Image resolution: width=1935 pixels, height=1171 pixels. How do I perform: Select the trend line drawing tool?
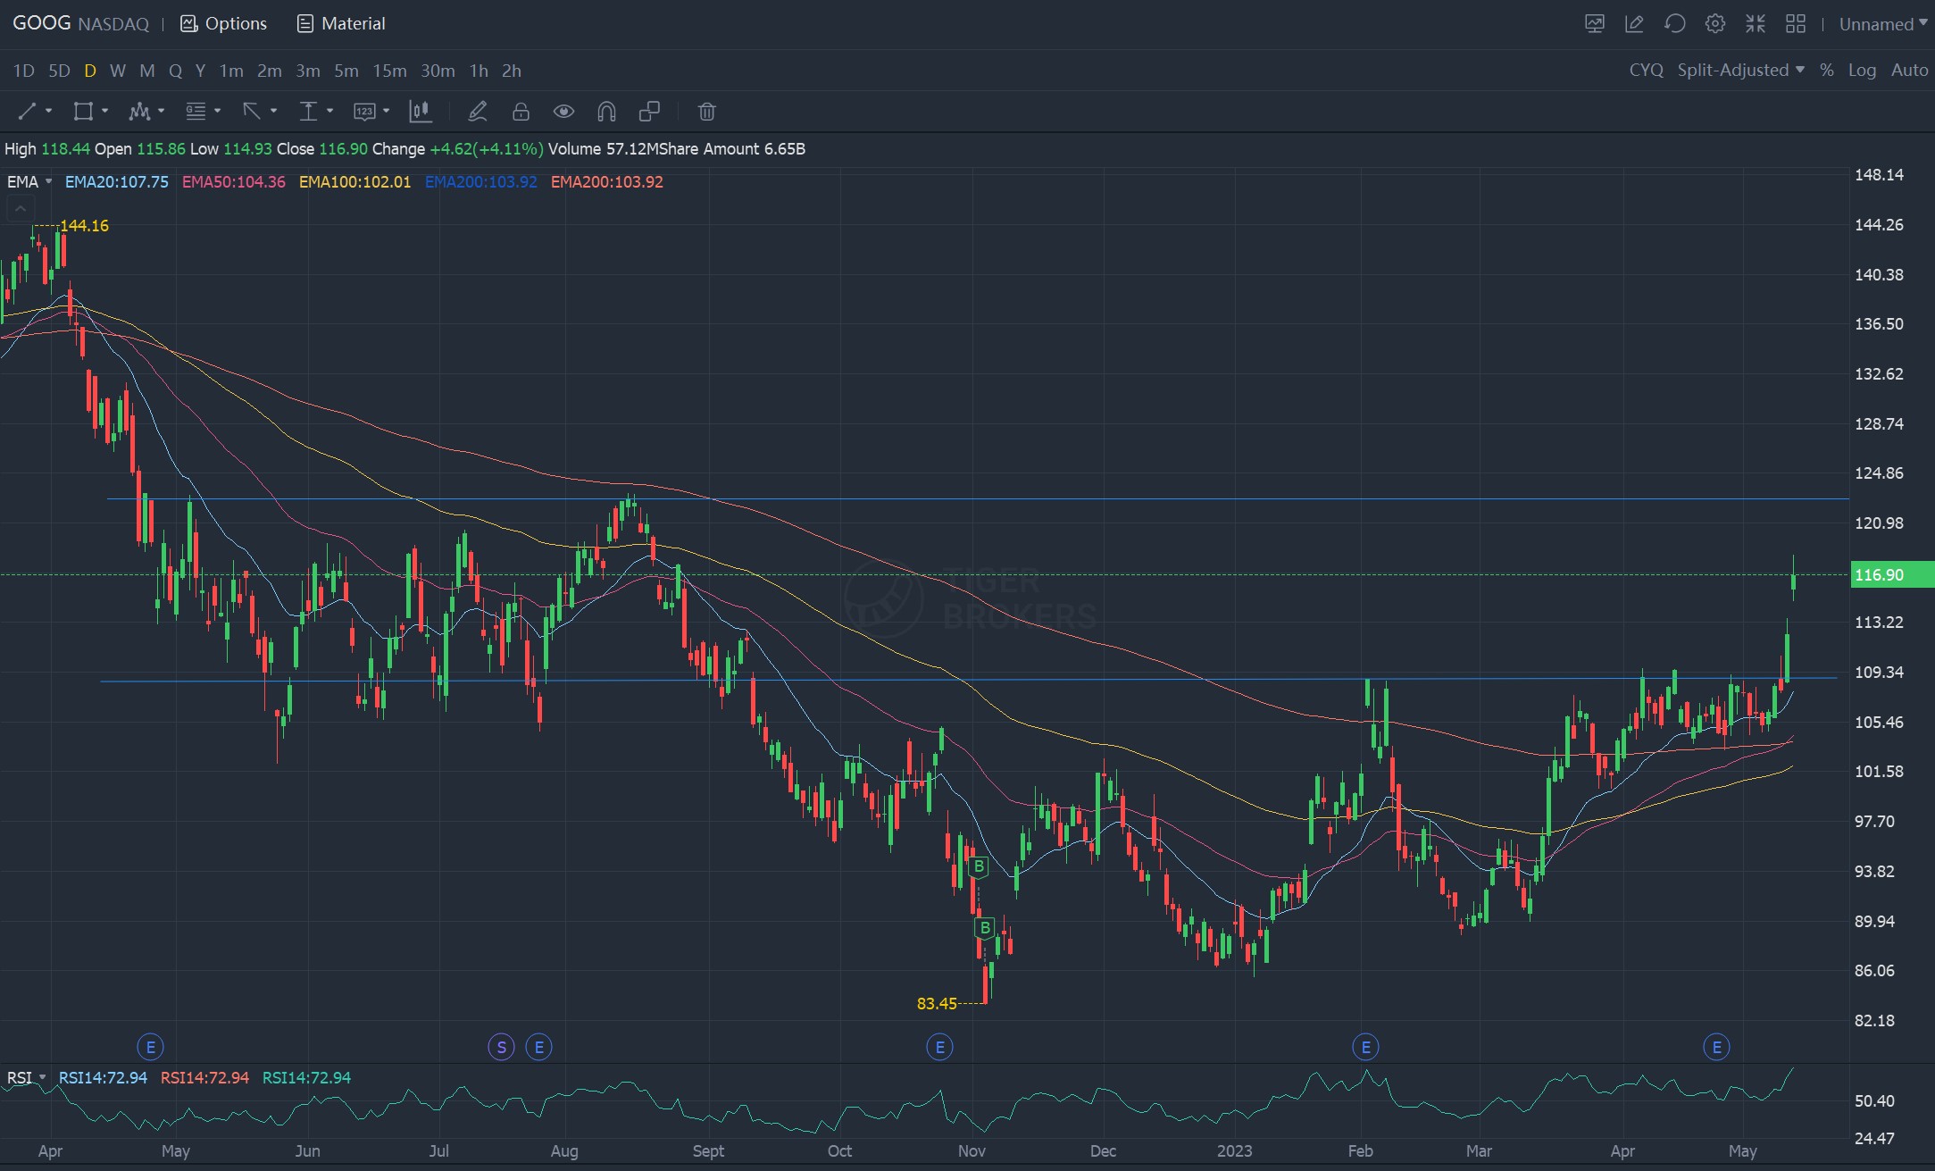pyautogui.click(x=27, y=112)
